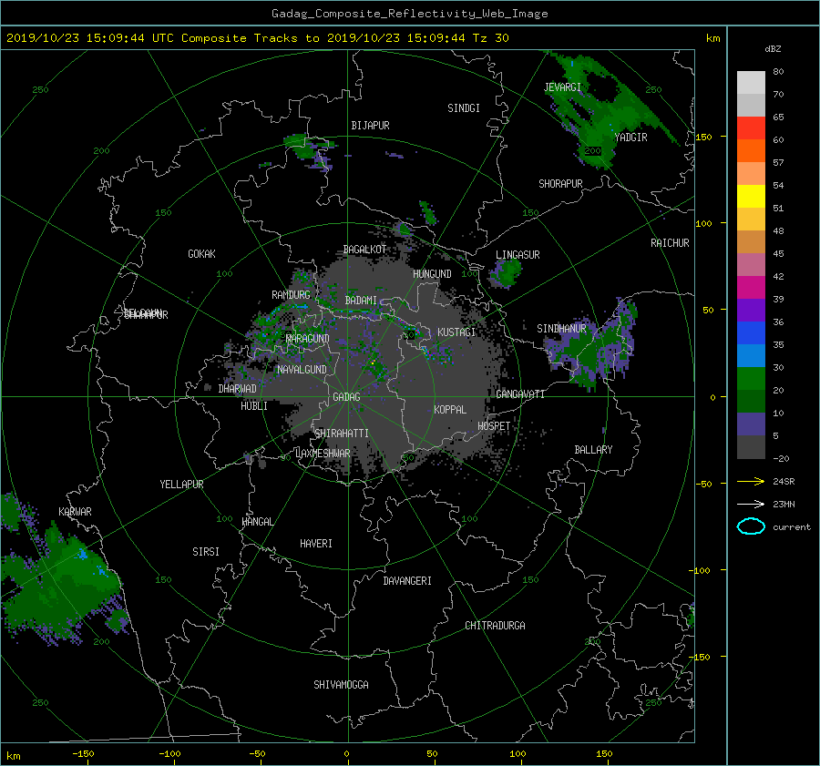This screenshot has width=820, height=766.
Task: Click the SIRSI city label
Action: [206, 552]
